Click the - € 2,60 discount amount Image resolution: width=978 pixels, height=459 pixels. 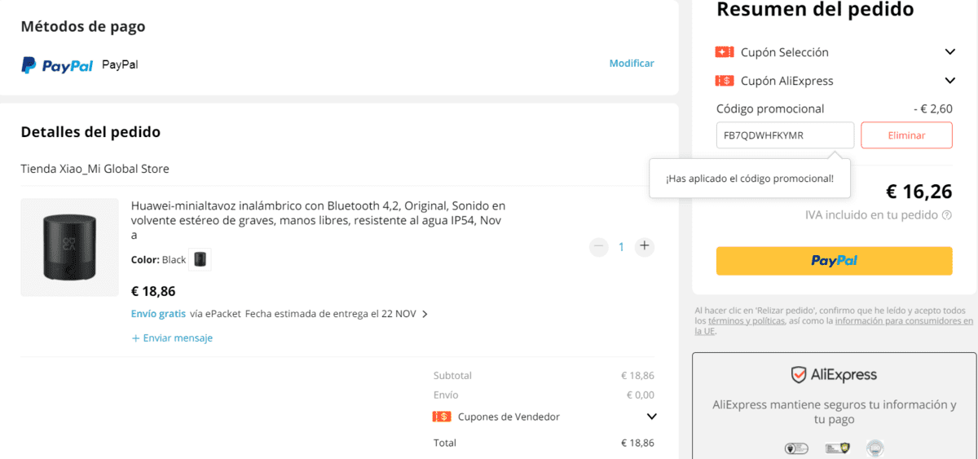coord(933,108)
